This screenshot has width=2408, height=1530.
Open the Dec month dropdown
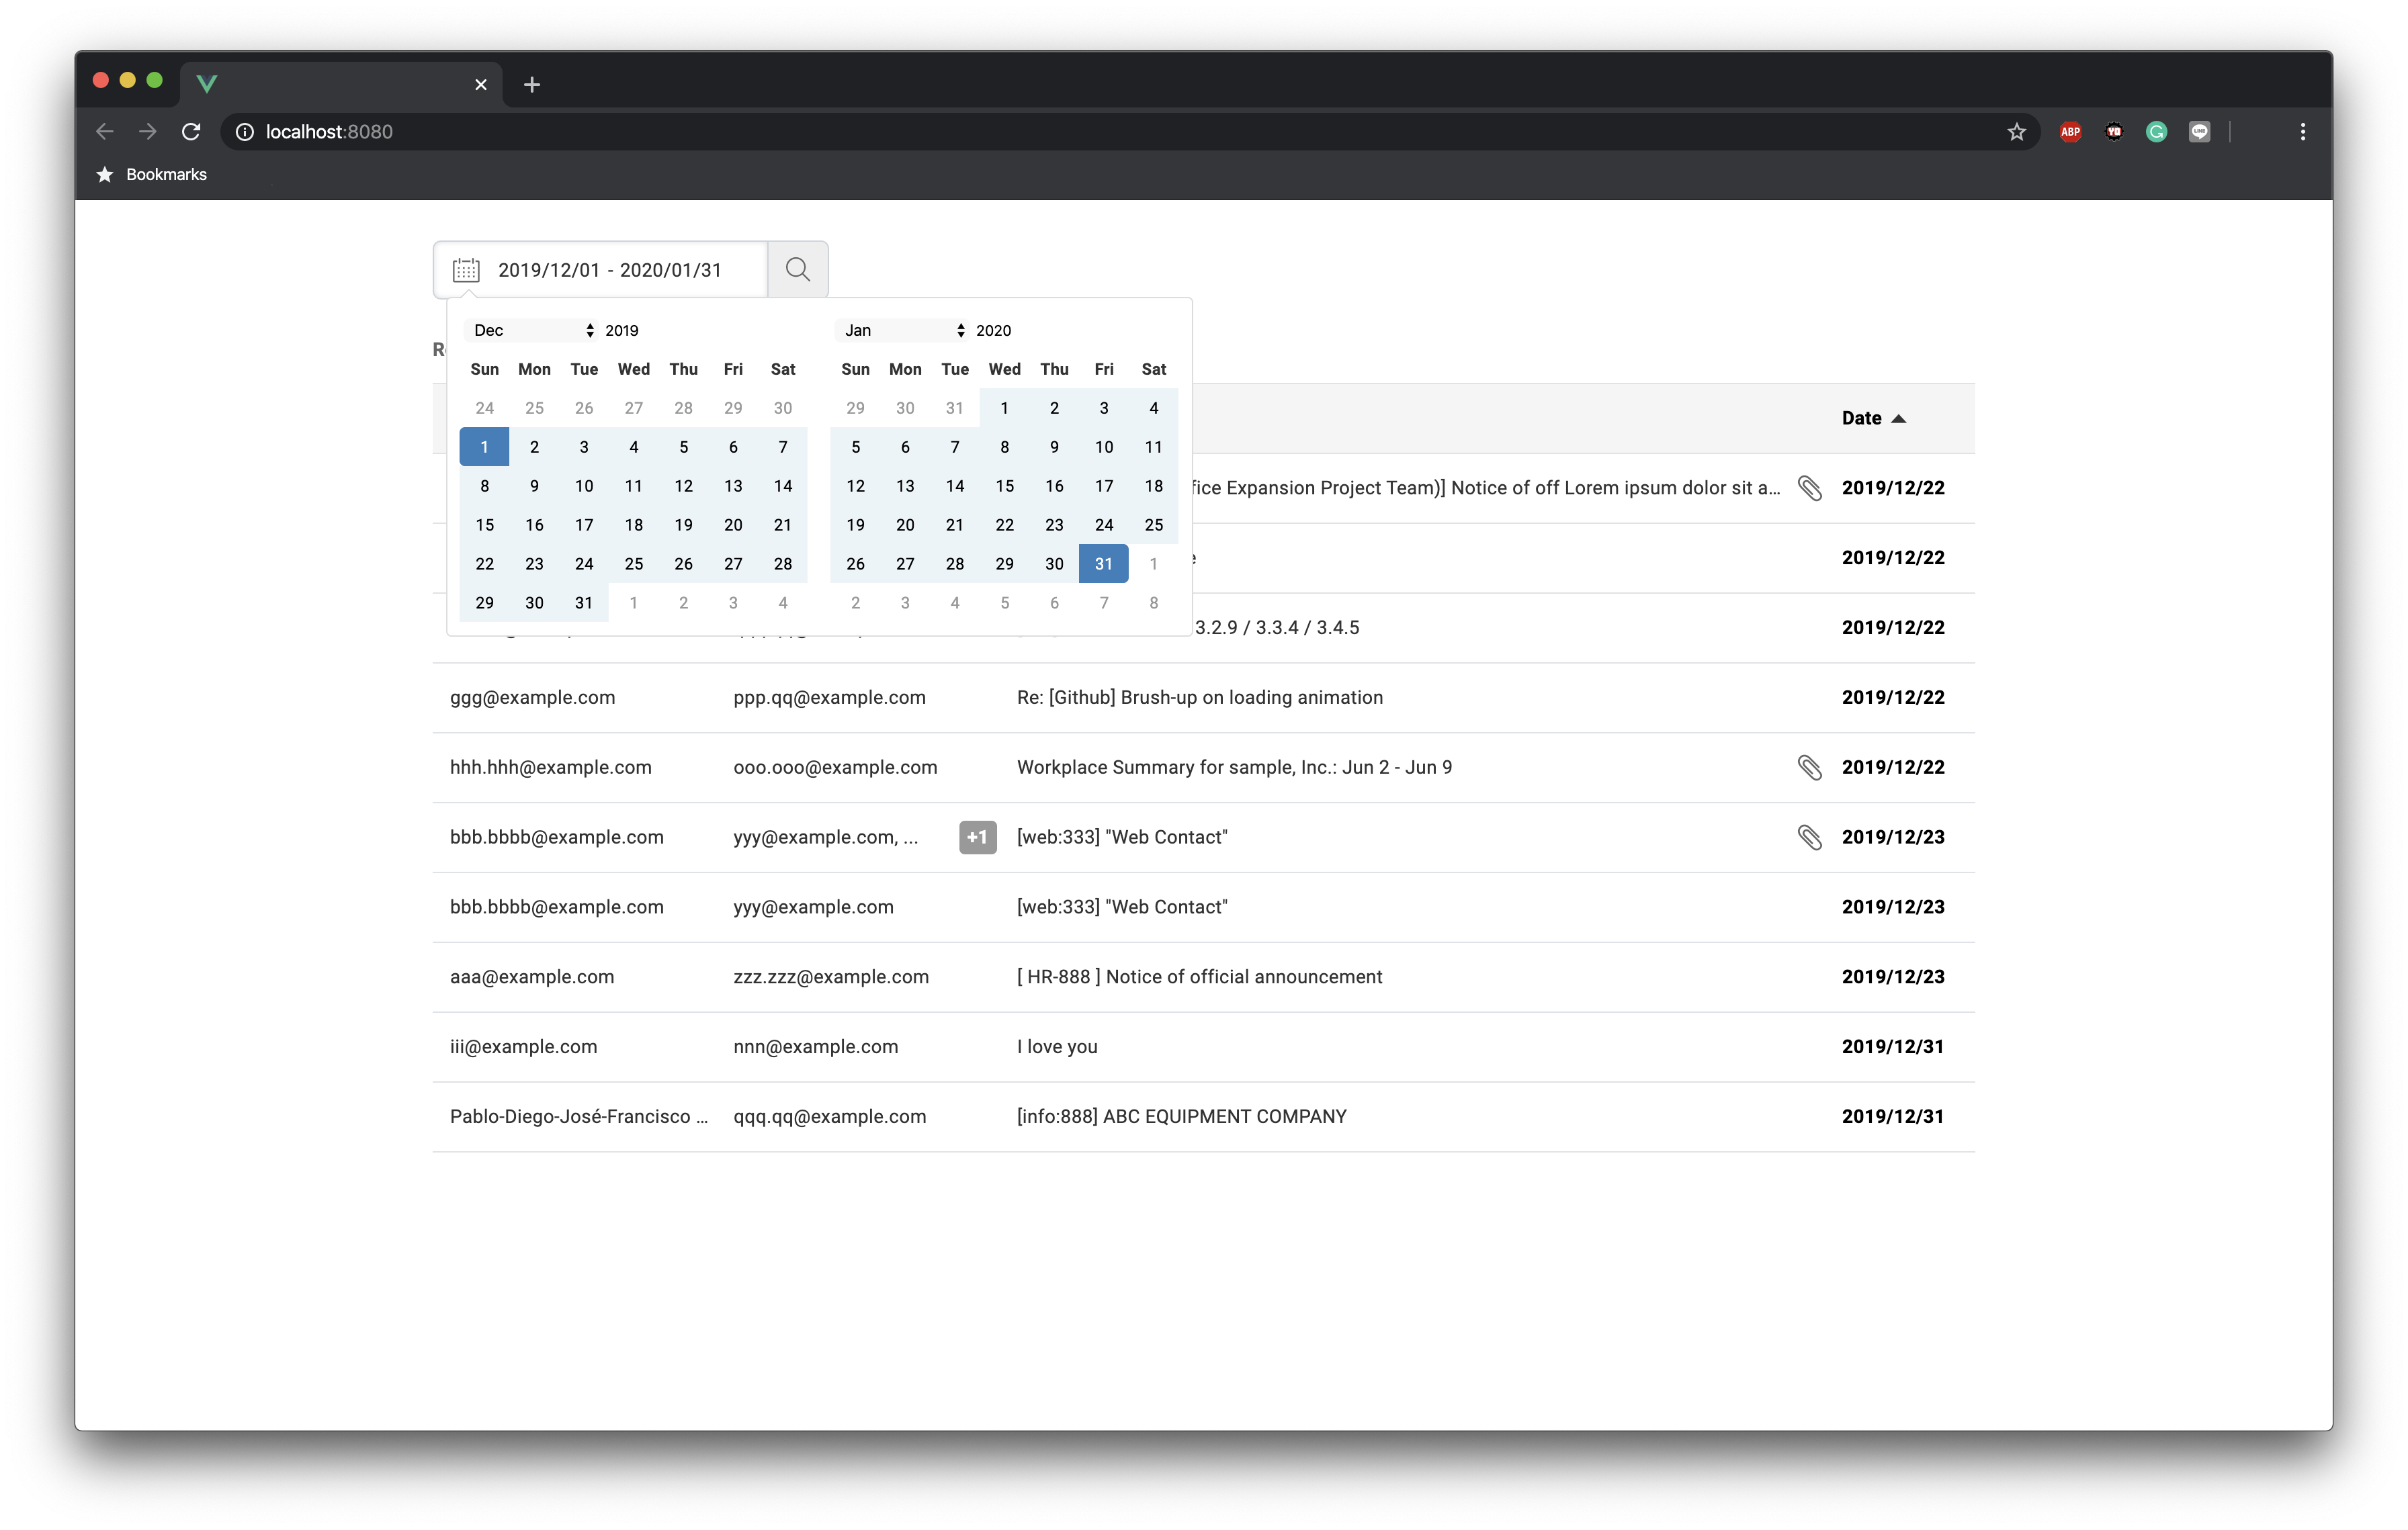click(x=532, y=331)
